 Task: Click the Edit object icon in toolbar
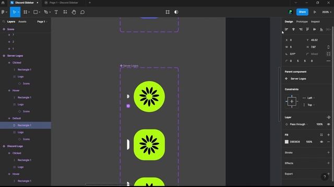click(168, 12)
